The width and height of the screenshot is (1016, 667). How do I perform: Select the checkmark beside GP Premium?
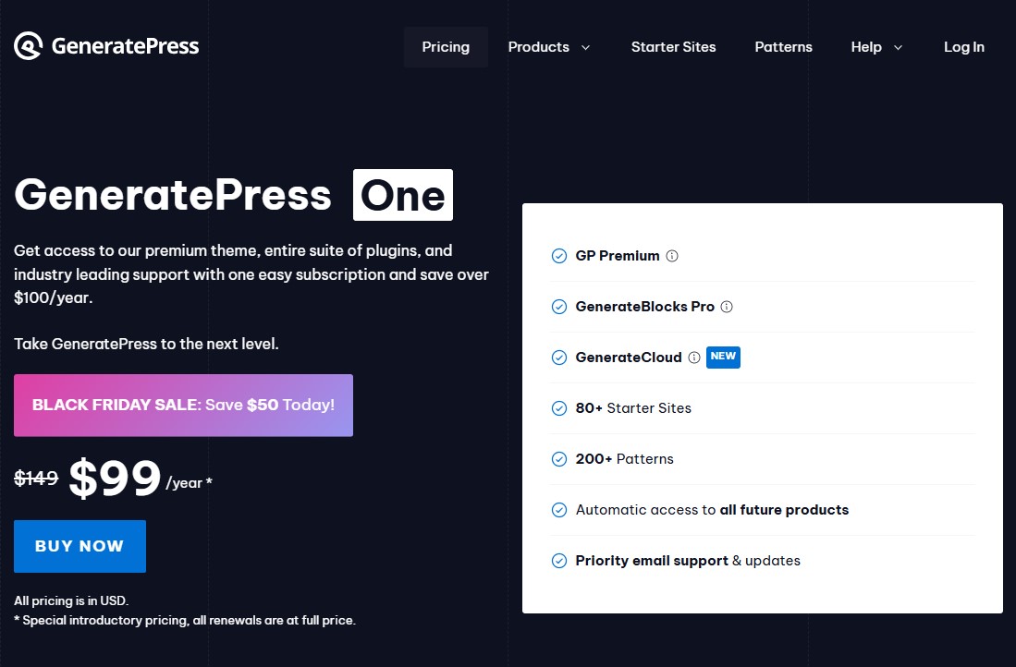(x=559, y=256)
